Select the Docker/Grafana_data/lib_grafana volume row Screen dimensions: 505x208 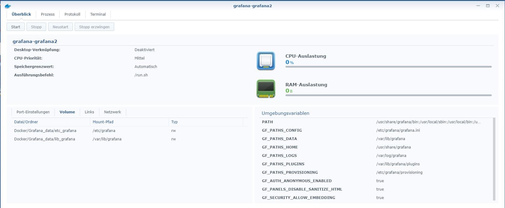[x=130, y=139]
